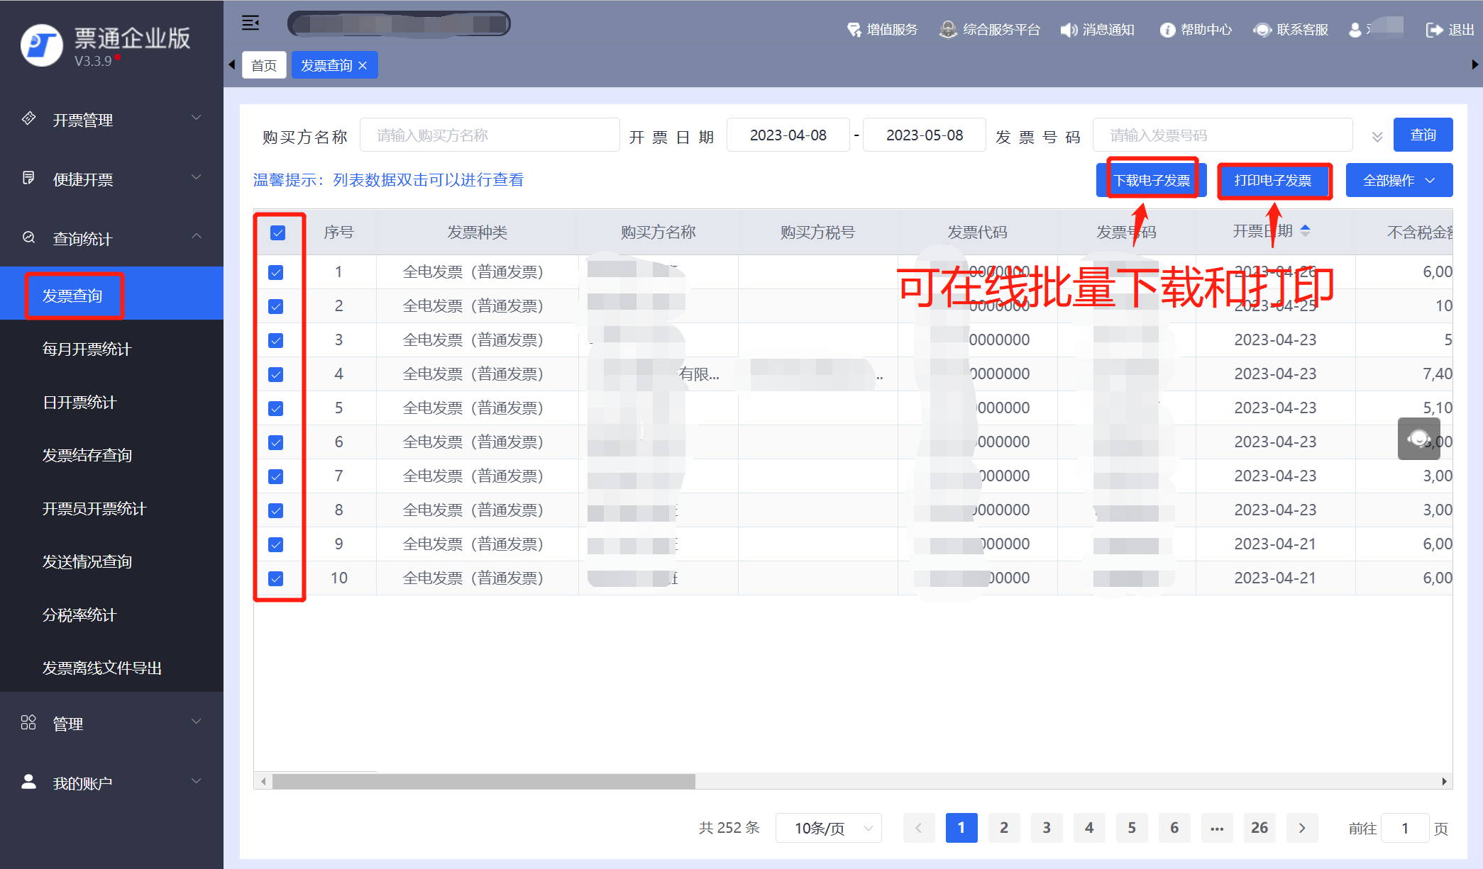Uncheck the row 7 checkbox
Viewport: 1483px width, 869px height.
coord(276,476)
